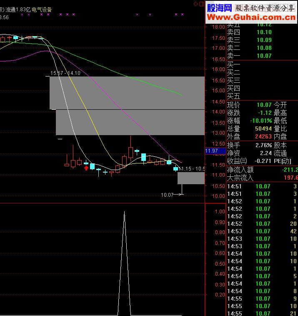Click the red up-arrow buy signal marker

click(86, 168)
